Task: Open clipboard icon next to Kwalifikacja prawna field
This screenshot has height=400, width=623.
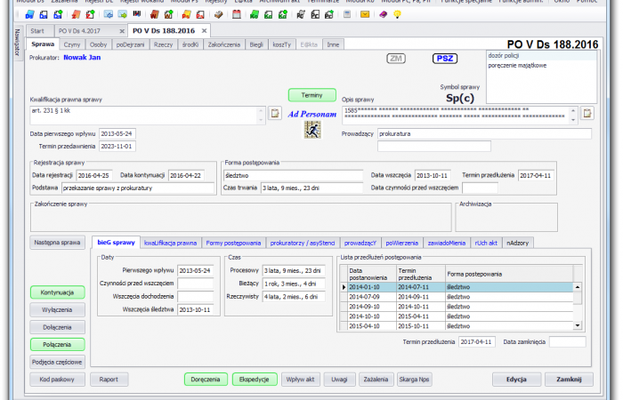Action: (274, 114)
